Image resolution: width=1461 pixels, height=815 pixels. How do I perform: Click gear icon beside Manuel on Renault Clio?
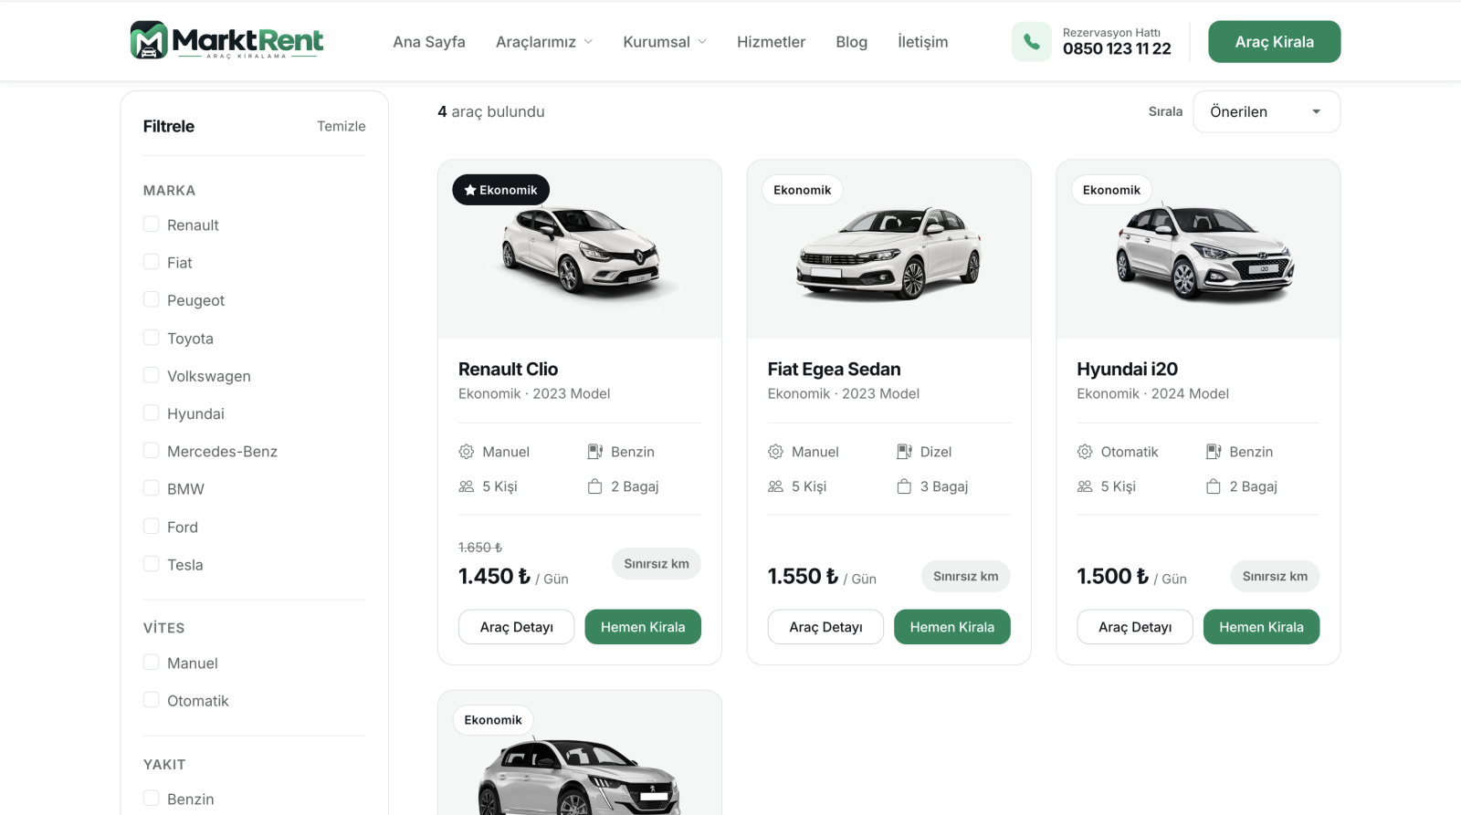coord(467,452)
